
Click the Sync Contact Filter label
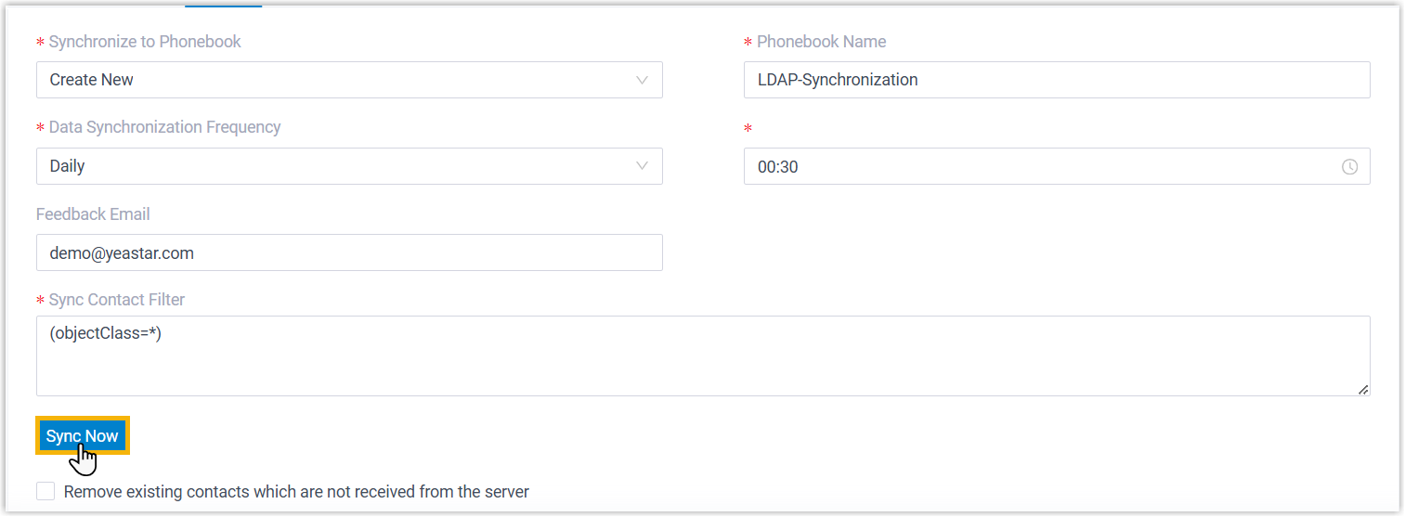point(116,300)
